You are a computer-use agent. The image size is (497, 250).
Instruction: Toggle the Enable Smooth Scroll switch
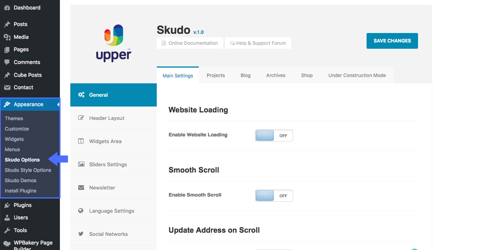pos(274,196)
